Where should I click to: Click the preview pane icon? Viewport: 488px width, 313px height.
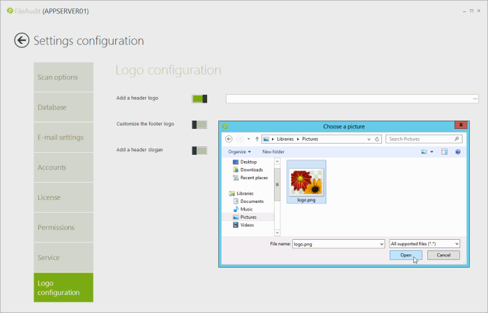coord(444,151)
